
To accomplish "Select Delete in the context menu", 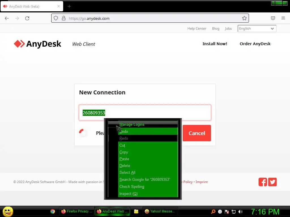I will pyautogui.click(x=143, y=166).
